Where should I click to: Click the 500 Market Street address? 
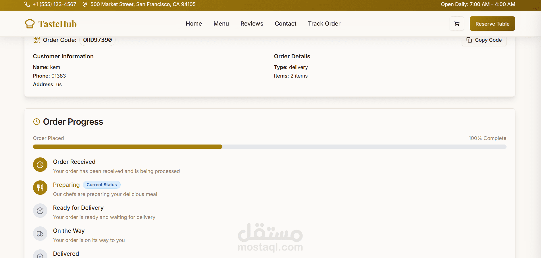pyautogui.click(x=143, y=4)
